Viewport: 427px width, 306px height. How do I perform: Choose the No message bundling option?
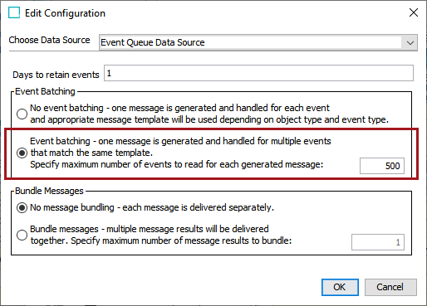point(22,207)
